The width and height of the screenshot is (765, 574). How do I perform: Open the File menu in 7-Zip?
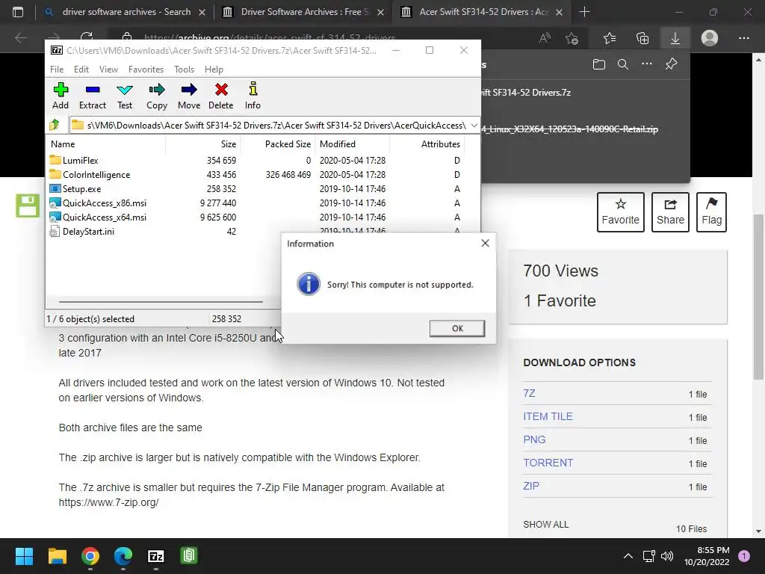pyautogui.click(x=57, y=70)
